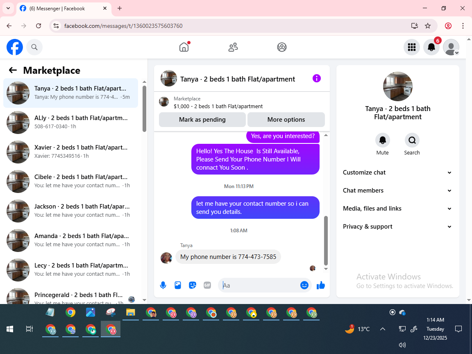Screen dimensions: 472x354
Task: Click the Mark as pending button
Action: pyautogui.click(x=202, y=120)
